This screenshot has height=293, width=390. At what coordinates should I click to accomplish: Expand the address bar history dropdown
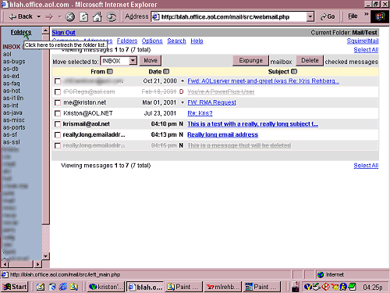(310, 17)
